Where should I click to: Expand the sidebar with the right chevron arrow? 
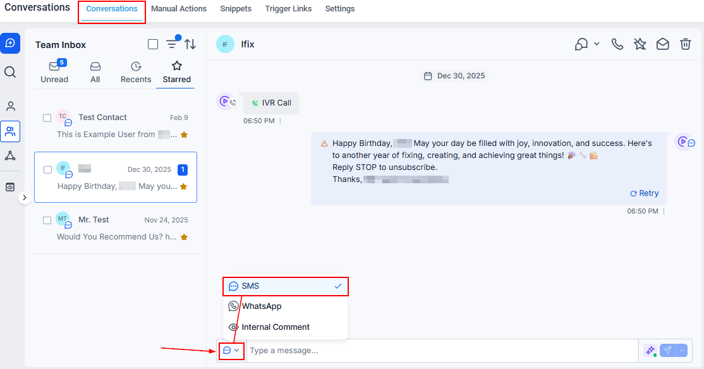click(x=25, y=197)
